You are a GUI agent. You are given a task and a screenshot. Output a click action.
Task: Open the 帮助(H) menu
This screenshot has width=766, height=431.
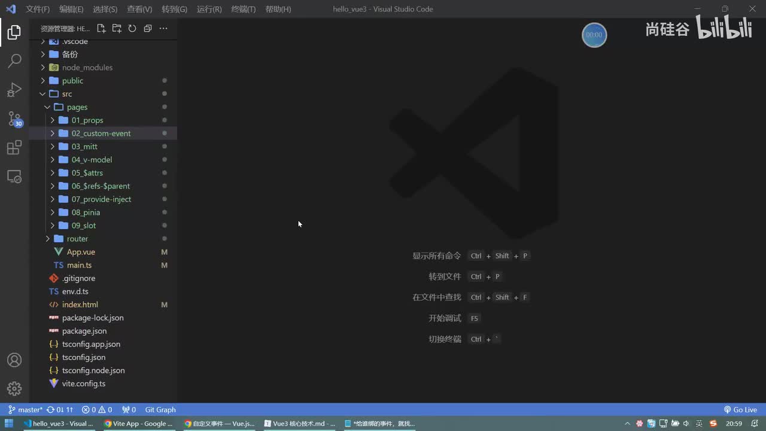coord(278,9)
